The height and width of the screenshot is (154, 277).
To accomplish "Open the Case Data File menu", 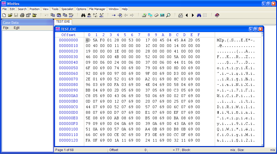I will (6, 28).
